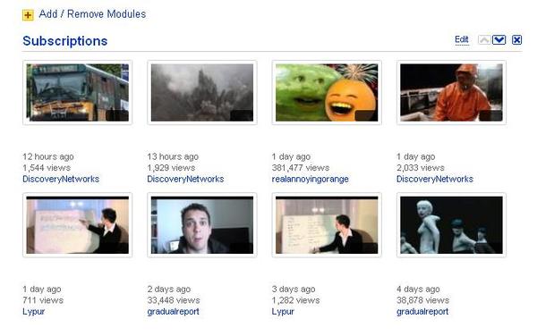537x336 pixels.
Task: Play the Annoying Orange watermelon video thumbnail
Action: 327,93
